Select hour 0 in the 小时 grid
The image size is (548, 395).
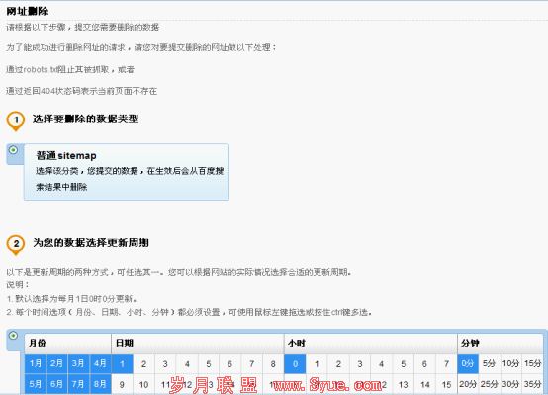295,363
